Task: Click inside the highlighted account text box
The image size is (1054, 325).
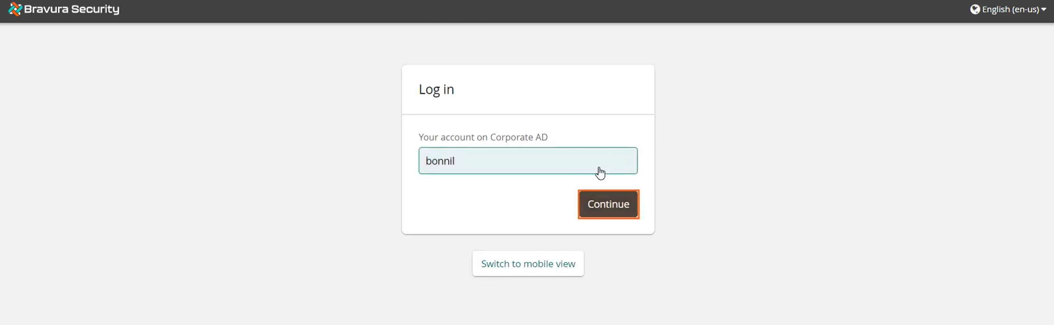Action: pyautogui.click(x=528, y=160)
